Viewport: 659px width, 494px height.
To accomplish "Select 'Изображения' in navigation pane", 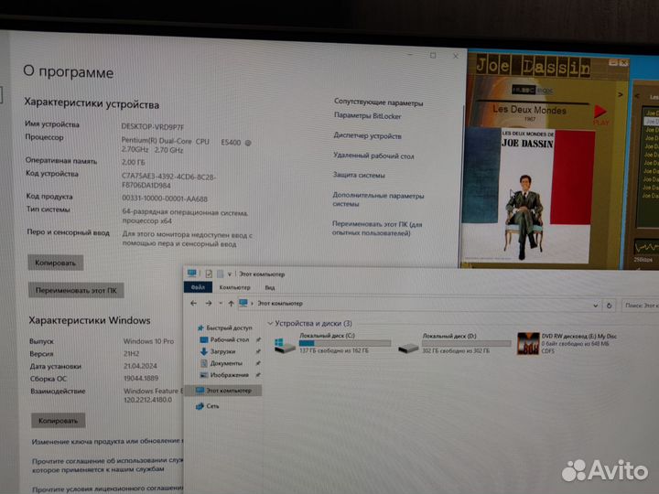I will (x=224, y=375).
